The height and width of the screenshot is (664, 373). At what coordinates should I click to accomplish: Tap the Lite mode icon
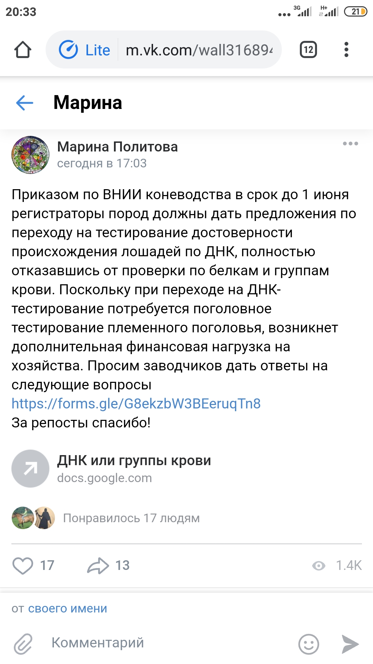[x=68, y=50]
